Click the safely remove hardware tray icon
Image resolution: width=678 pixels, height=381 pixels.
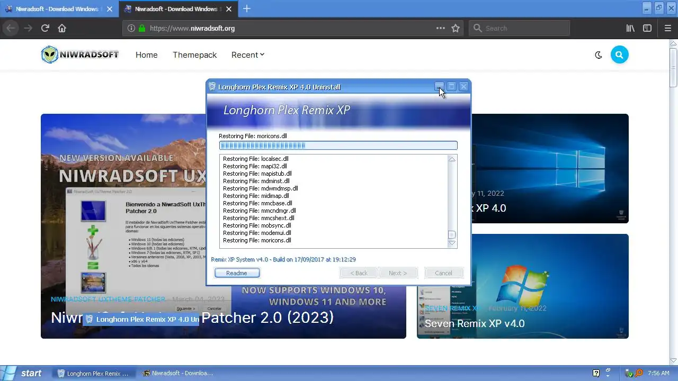pyautogui.click(x=629, y=373)
